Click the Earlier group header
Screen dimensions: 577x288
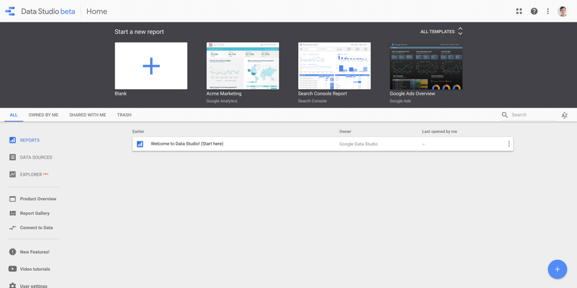pyautogui.click(x=138, y=131)
